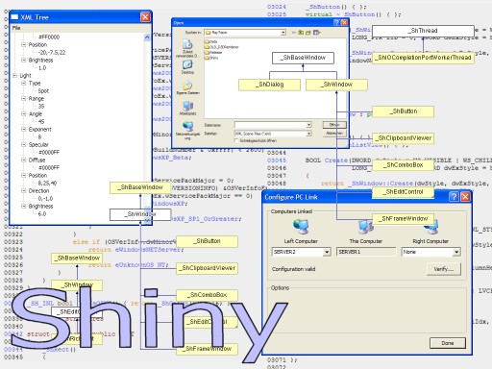Click the Left Computer icon

click(x=301, y=226)
